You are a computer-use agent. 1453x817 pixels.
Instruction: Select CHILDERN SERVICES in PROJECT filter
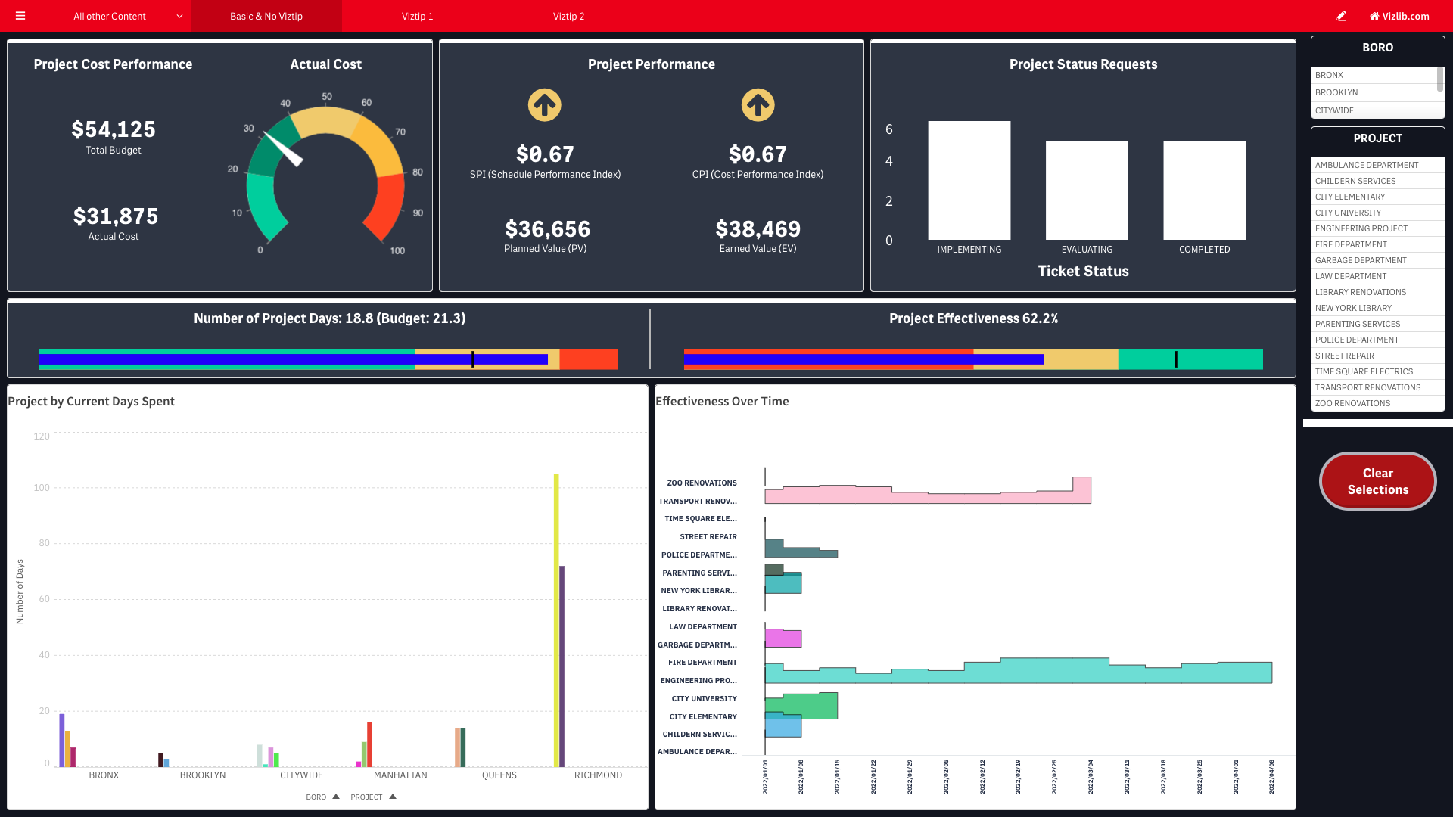click(x=1377, y=181)
